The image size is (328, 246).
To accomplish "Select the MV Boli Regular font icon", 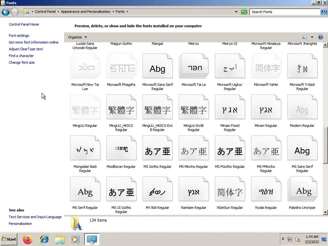I will coord(158,189).
